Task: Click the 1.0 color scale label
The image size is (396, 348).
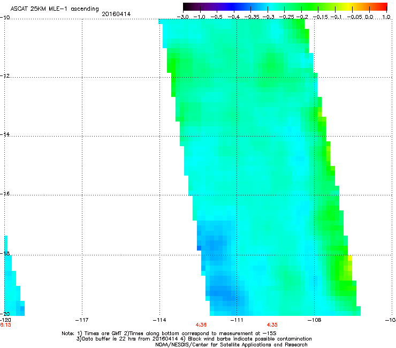Action: (386, 17)
